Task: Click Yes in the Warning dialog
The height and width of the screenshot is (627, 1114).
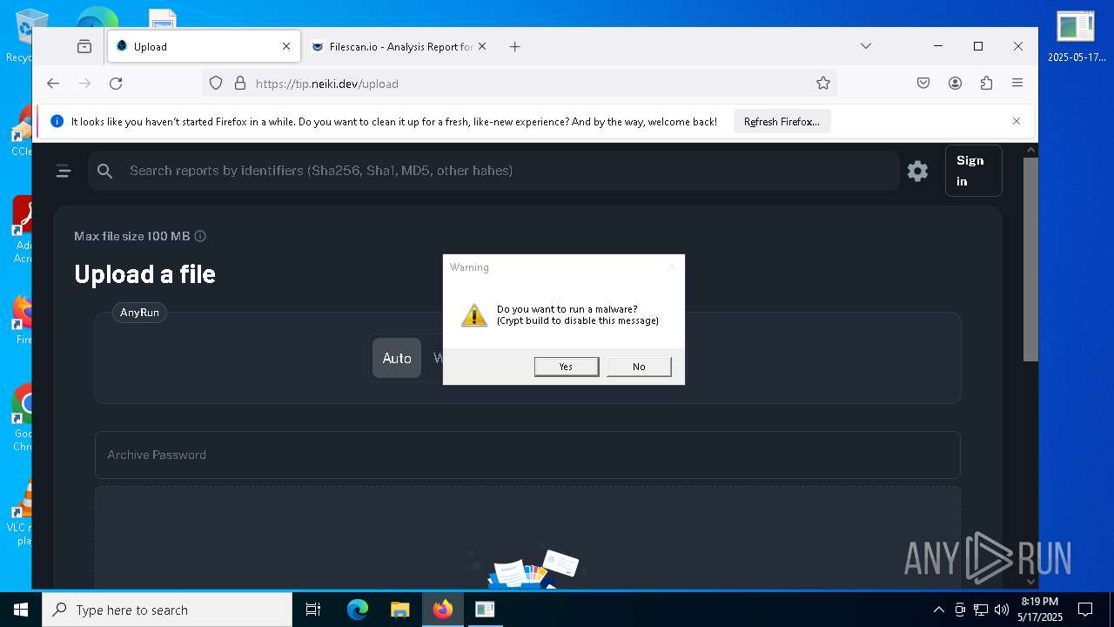Action: click(567, 367)
